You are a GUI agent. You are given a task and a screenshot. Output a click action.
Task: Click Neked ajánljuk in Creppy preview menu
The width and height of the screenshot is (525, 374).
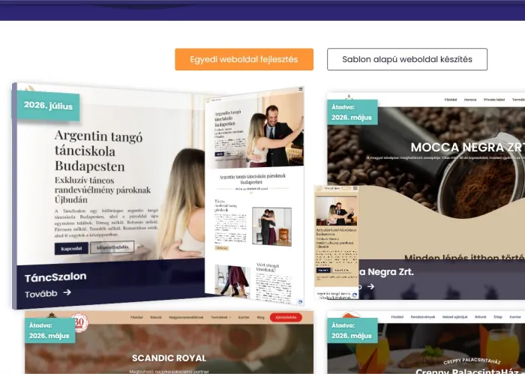(454, 317)
